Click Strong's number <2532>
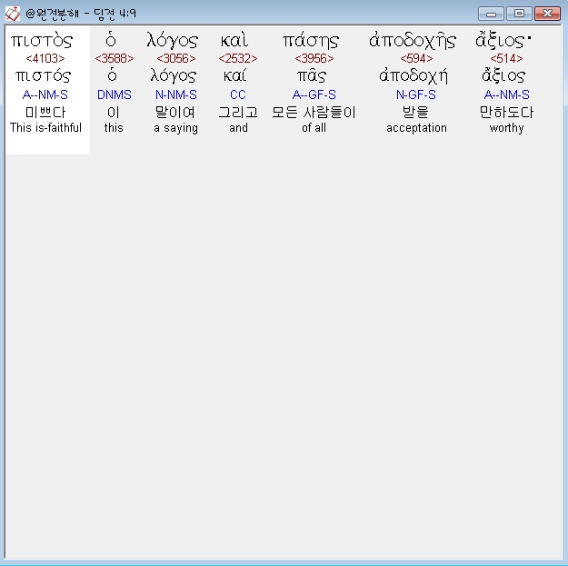The height and width of the screenshot is (566, 568). point(238,58)
